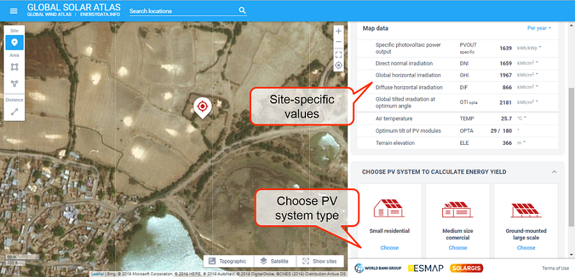Collapse the Choose PV System section
Viewport: 575px width, 277px height.
pos(554,172)
